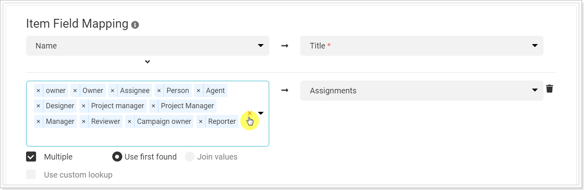The width and height of the screenshot is (584, 190).
Task: Remove the 'Assignee' tag
Action: (x=113, y=91)
